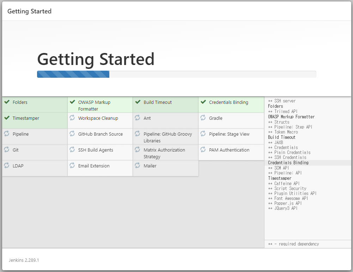
Task: Select the SSH Build Agents label
Action: 96,150
